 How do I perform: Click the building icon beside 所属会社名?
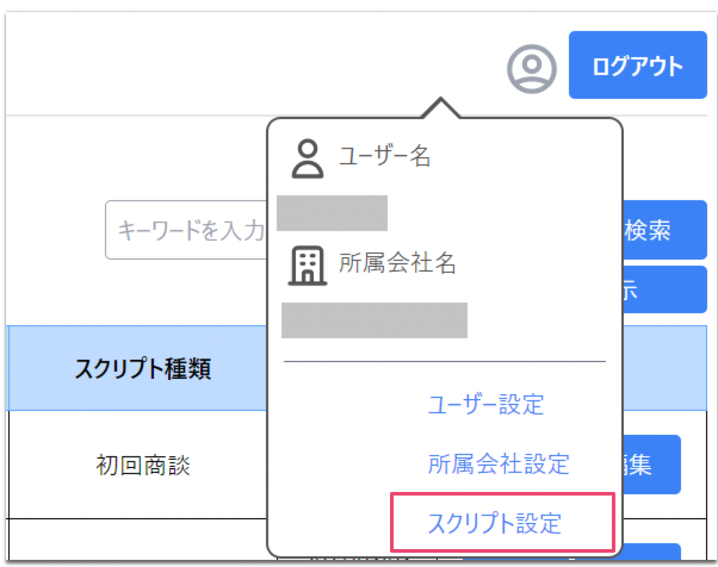308,266
